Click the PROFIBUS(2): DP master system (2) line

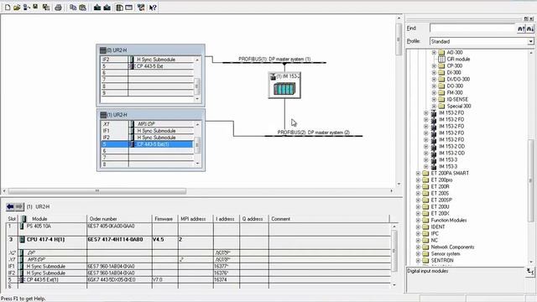coord(313,136)
